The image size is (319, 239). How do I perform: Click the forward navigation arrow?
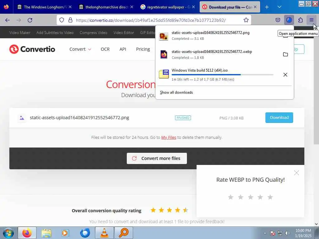click(19, 20)
